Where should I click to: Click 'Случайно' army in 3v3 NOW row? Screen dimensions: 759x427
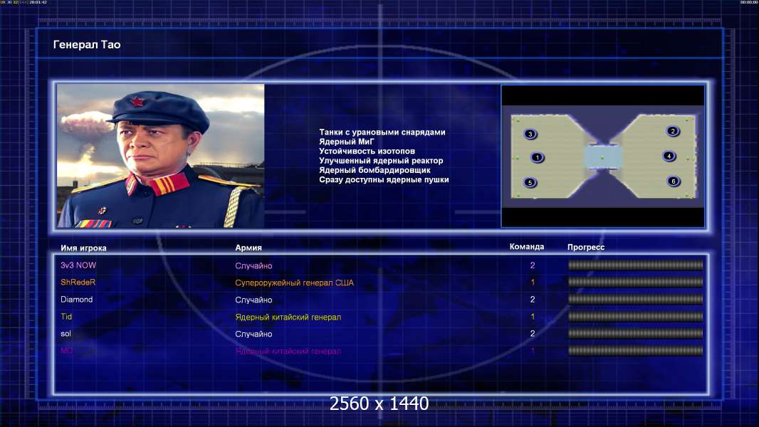pos(253,265)
